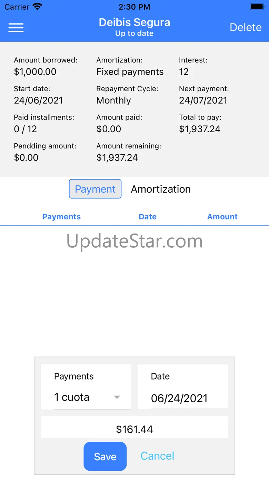Image resolution: width=269 pixels, height=479 pixels.
Task: Cancel the payment entry
Action: click(157, 456)
